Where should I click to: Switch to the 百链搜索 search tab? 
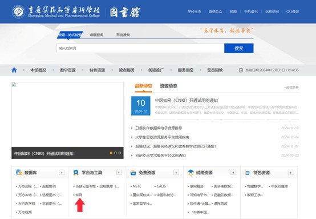123,35
